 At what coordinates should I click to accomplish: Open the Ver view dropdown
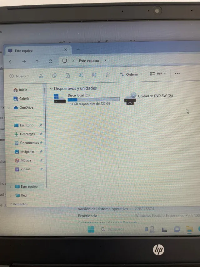157,74
